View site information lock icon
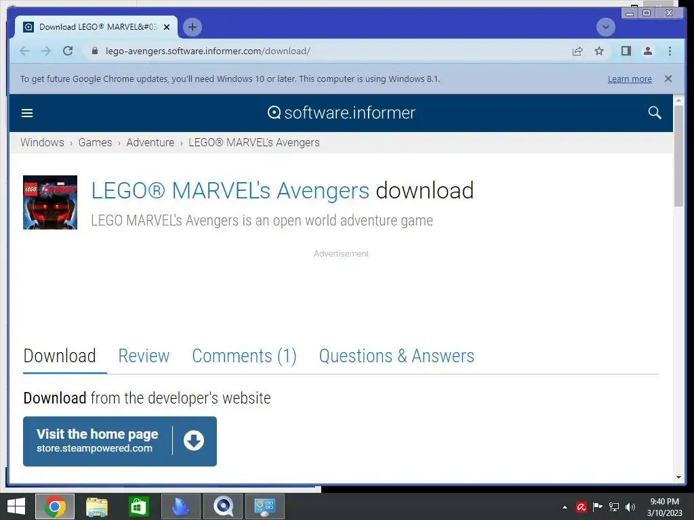This screenshot has width=694, height=520. (94, 51)
